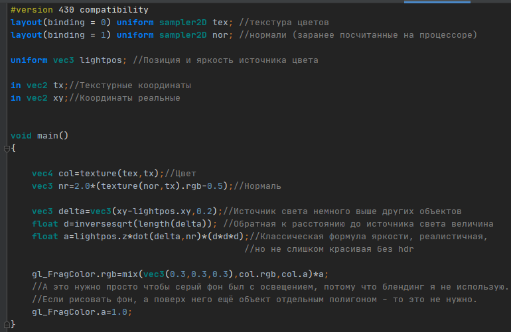Click the blue active tab indicator at top

437,2
